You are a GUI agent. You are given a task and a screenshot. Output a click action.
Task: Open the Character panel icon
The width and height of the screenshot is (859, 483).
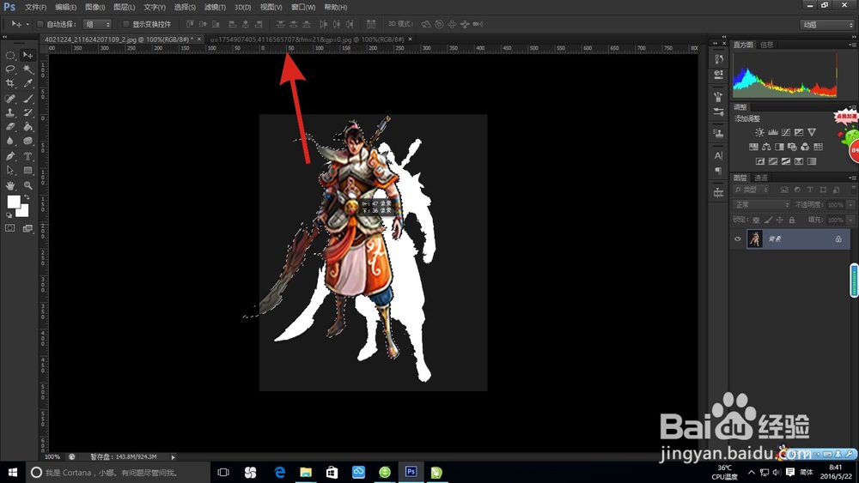(718, 156)
